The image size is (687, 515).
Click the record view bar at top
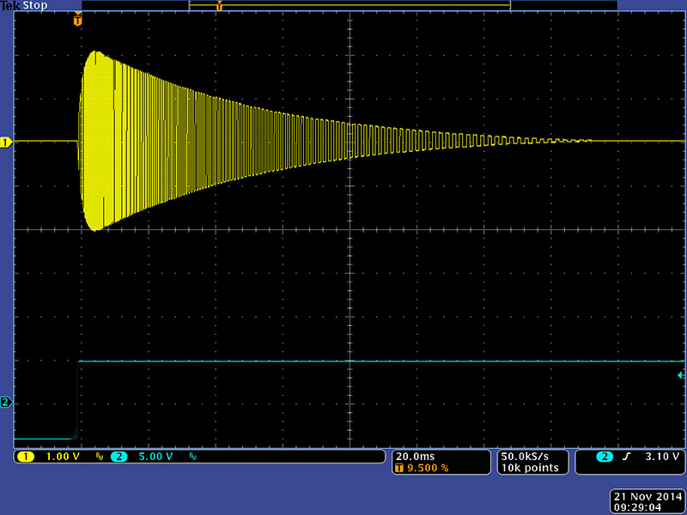(350, 6)
